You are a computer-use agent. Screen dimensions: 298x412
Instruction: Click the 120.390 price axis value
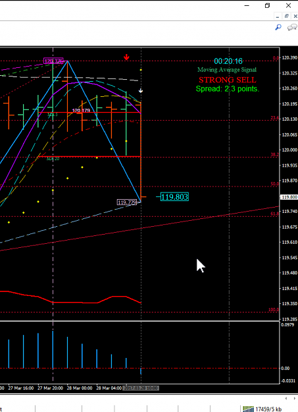[289, 58]
